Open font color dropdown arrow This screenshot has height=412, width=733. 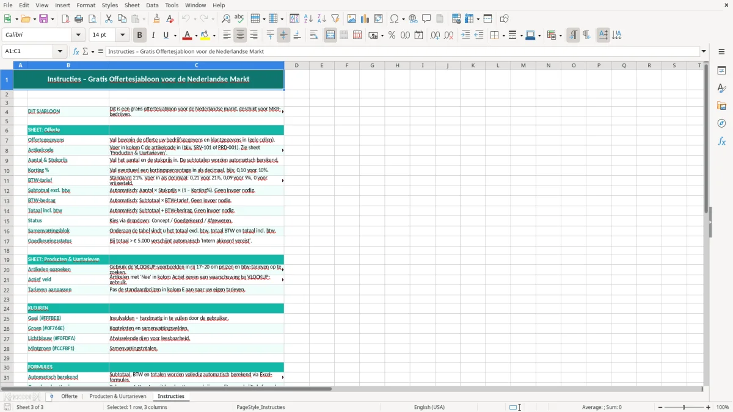pos(196,35)
